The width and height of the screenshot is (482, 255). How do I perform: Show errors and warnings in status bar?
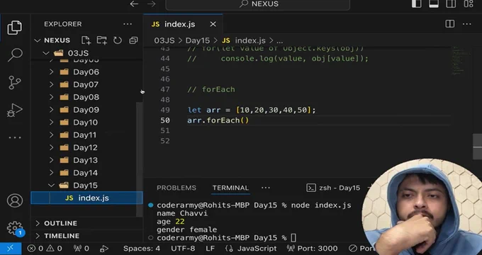point(45,248)
